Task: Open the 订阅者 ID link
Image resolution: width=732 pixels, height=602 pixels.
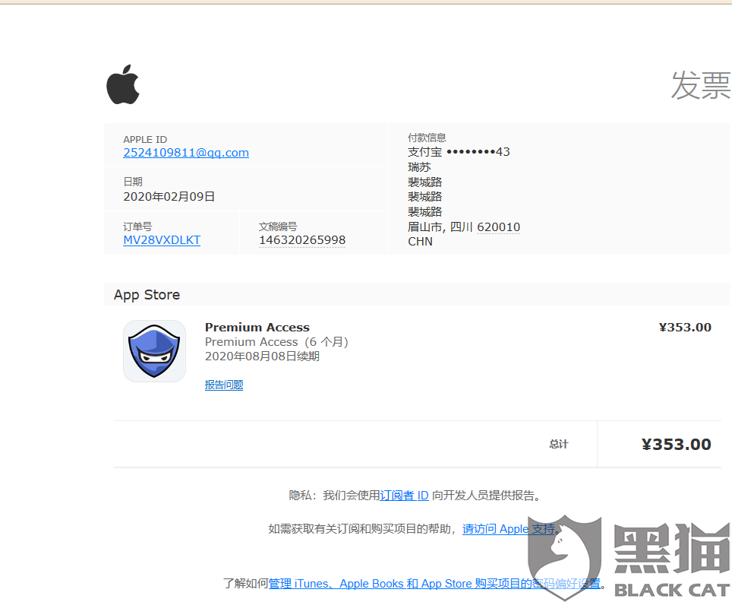Action: click(x=404, y=496)
